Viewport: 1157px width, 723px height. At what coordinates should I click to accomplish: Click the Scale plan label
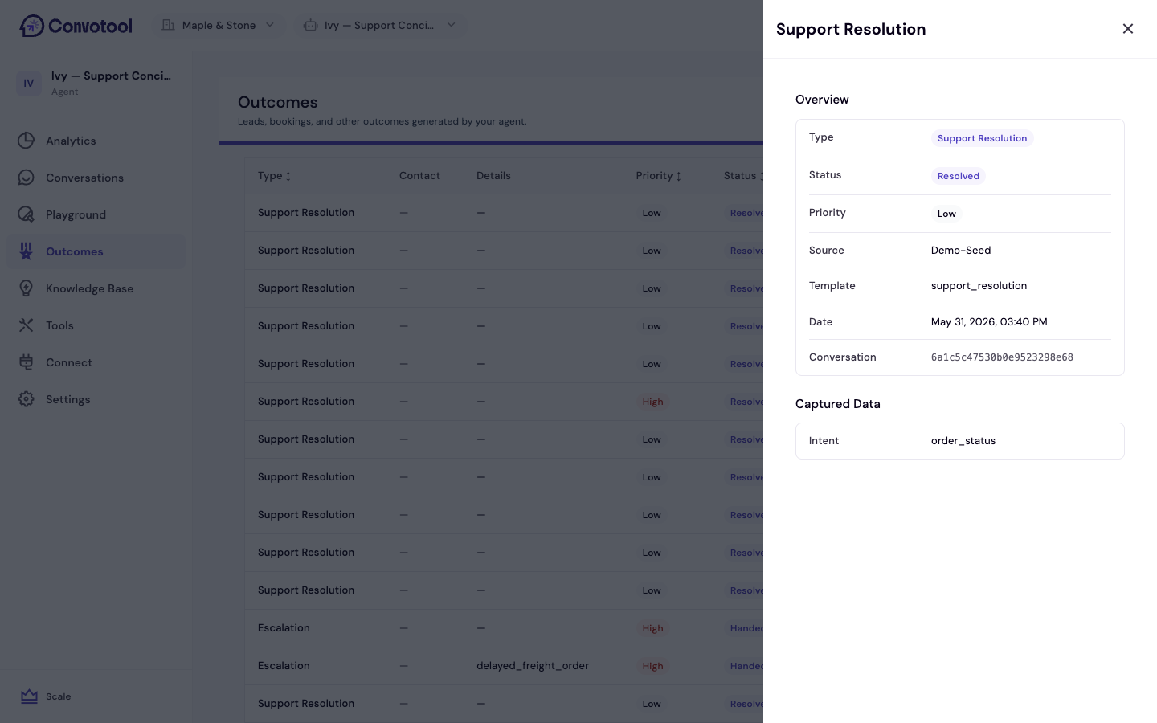(59, 696)
